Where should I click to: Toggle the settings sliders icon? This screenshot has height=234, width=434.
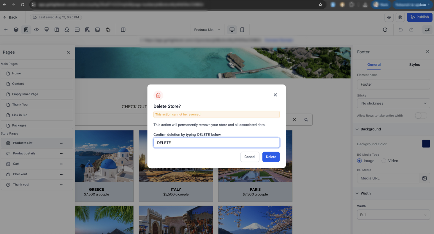coord(427,30)
